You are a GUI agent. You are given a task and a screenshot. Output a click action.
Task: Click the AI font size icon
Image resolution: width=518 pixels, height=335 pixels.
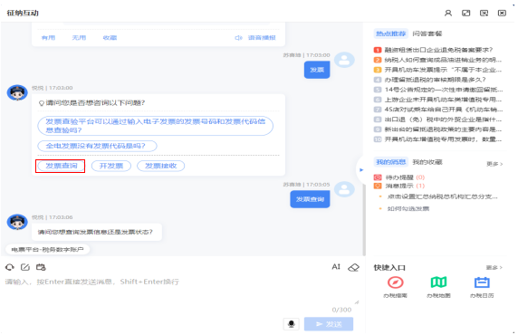336,266
